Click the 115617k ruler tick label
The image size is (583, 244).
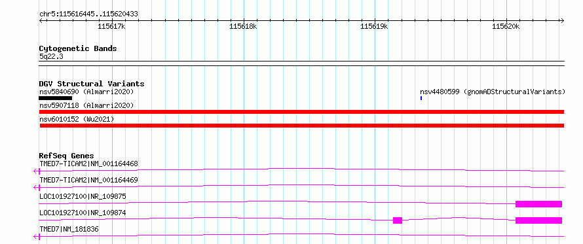click(x=112, y=26)
